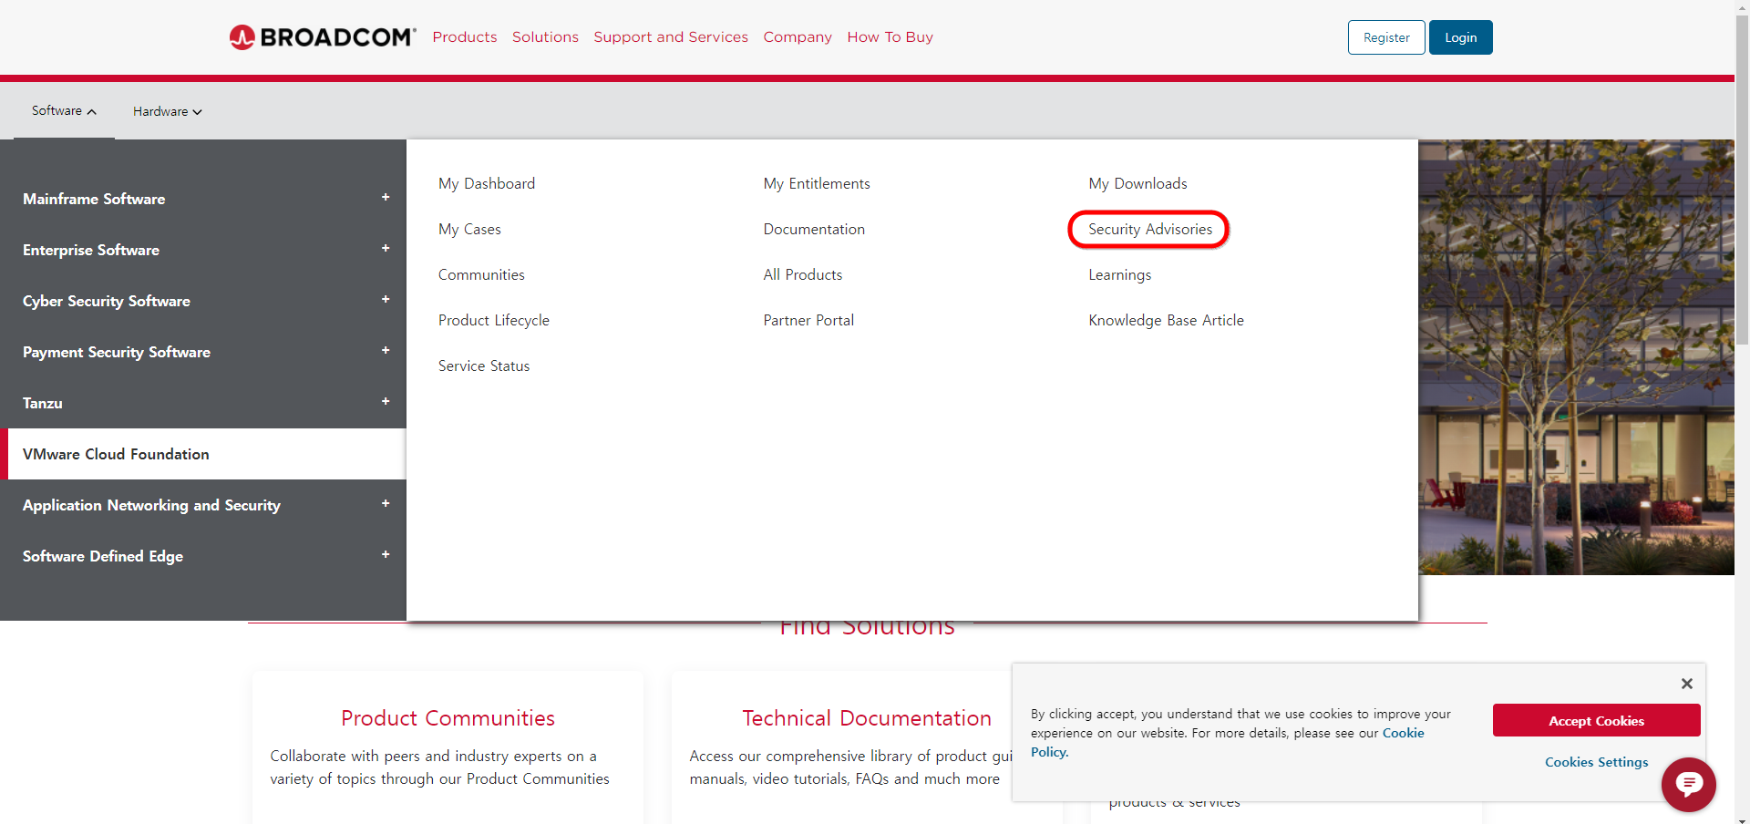Screen dimensions: 1750x824
Task: Expand Payment Security Software plus icon
Action: click(x=386, y=350)
